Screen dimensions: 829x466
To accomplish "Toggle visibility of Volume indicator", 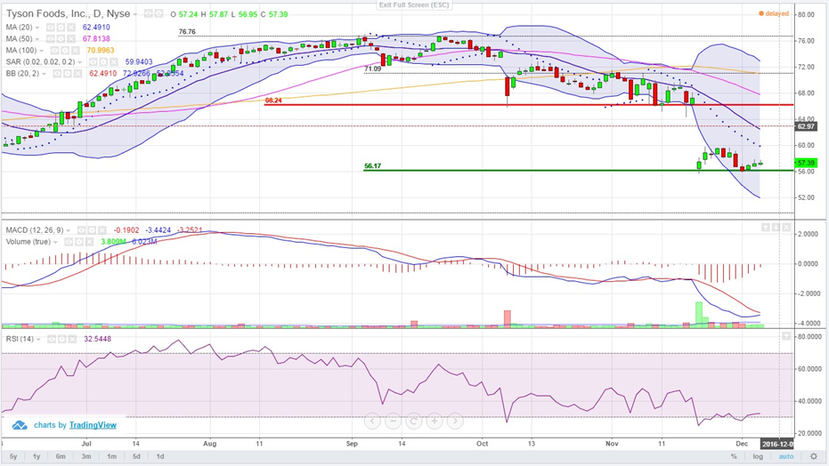I will coord(69,242).
